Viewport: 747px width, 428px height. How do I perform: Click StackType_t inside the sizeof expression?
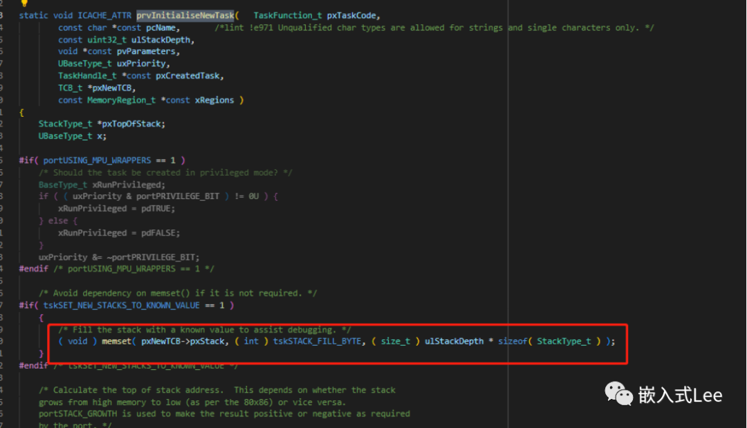pos(564,342)
